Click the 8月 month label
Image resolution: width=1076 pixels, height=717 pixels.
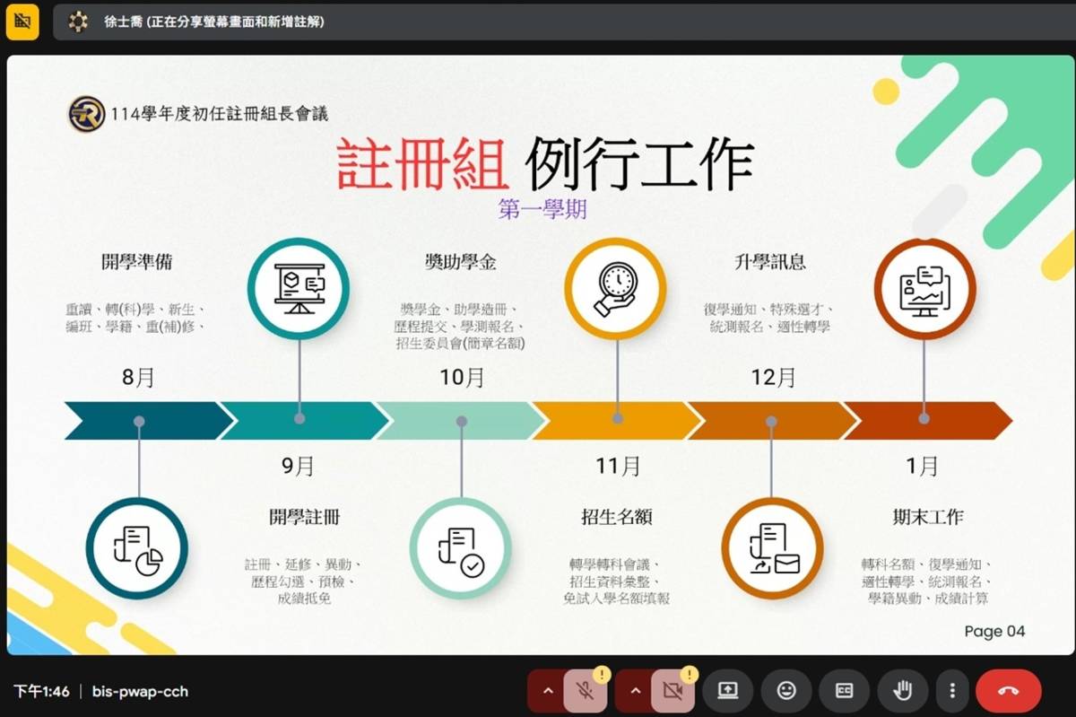pos(138,378)
